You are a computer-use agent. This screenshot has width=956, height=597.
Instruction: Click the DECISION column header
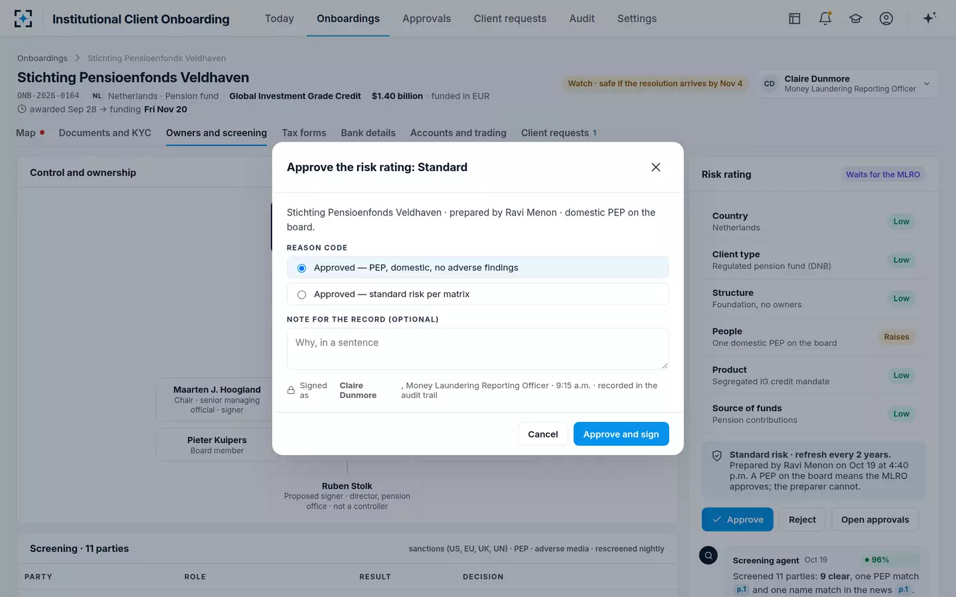point(483,577)
